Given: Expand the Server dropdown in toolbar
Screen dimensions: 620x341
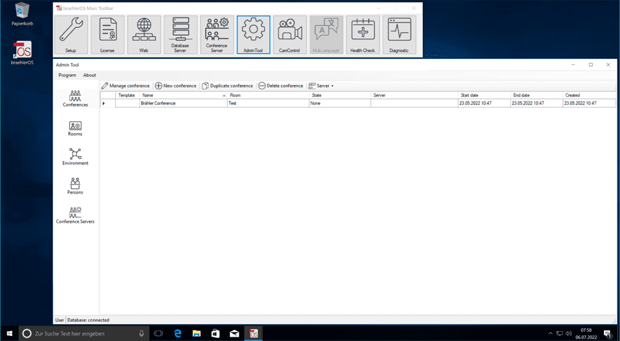Looking at the screenshot, I should pos(321,86).
